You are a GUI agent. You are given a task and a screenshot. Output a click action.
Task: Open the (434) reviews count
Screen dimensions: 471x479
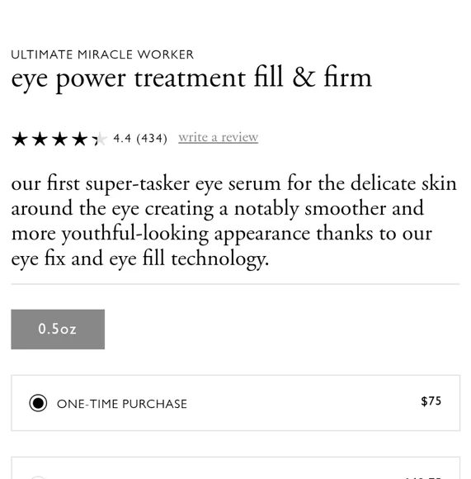click(x=152, y=139)
